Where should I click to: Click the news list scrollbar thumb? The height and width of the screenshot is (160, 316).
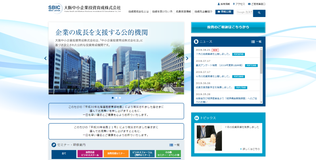click(261, 62)
